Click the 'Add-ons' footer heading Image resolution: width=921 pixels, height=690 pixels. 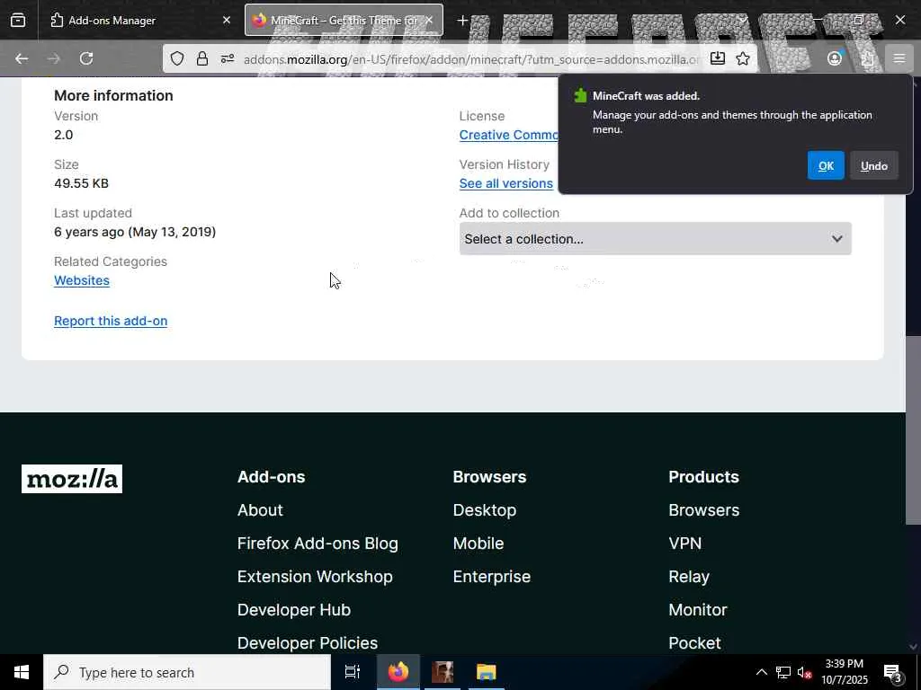(x=272, y=477)
